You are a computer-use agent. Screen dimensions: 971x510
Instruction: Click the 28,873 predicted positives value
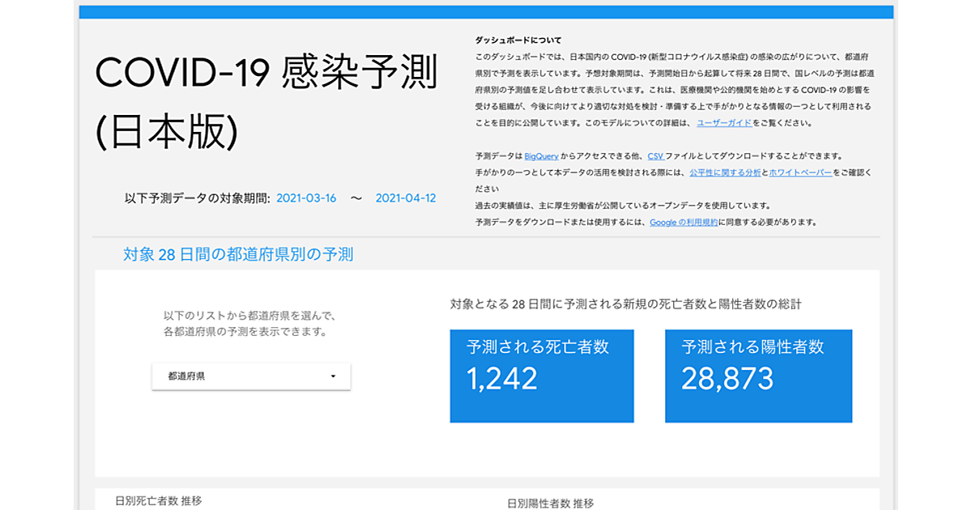click(x=727, y=379)
